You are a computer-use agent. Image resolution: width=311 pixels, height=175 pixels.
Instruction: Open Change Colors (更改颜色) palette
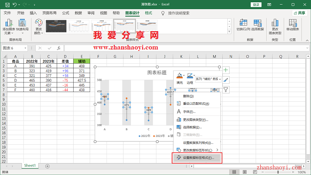click(x=38, y=27)
